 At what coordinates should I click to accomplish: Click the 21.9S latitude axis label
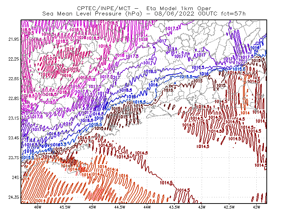[x=14, y=39]
